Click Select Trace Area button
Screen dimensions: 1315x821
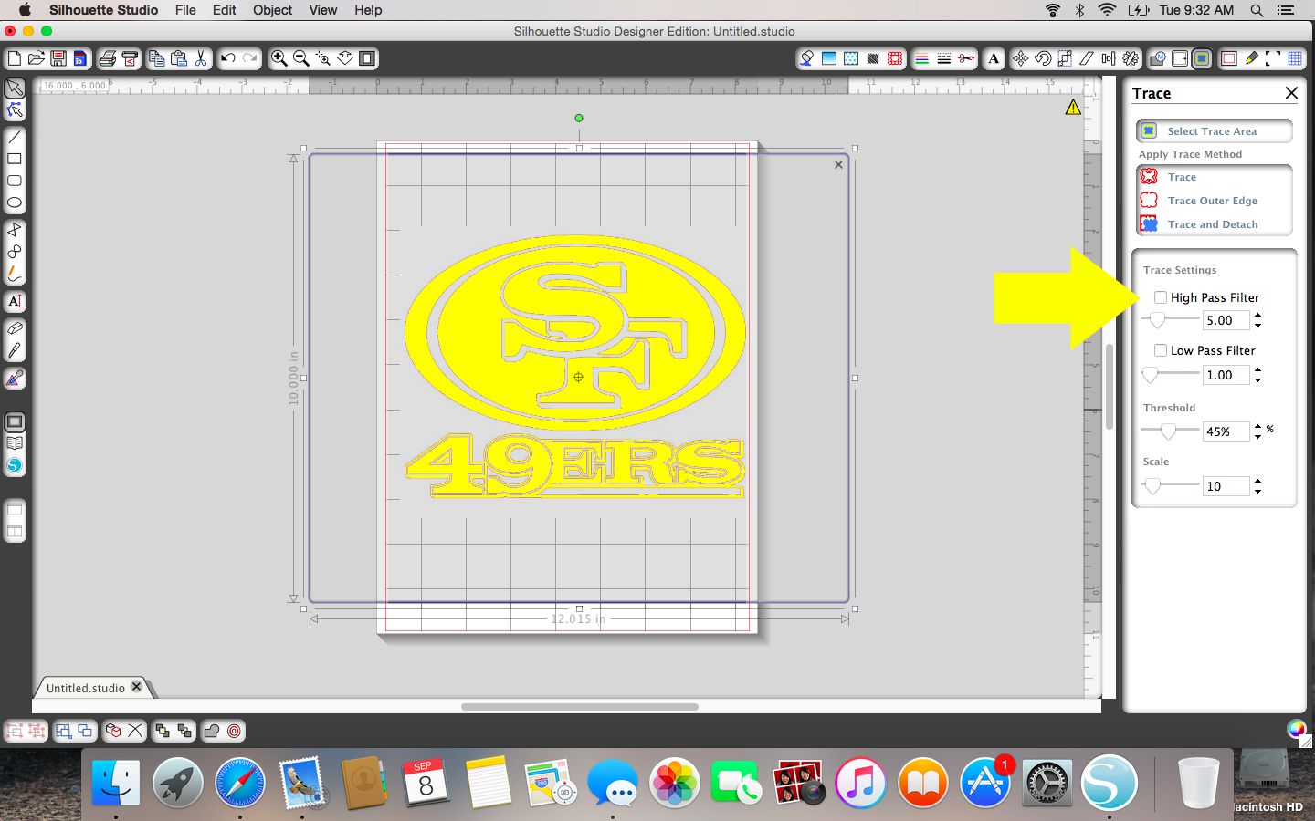[x=1215, y=131]
